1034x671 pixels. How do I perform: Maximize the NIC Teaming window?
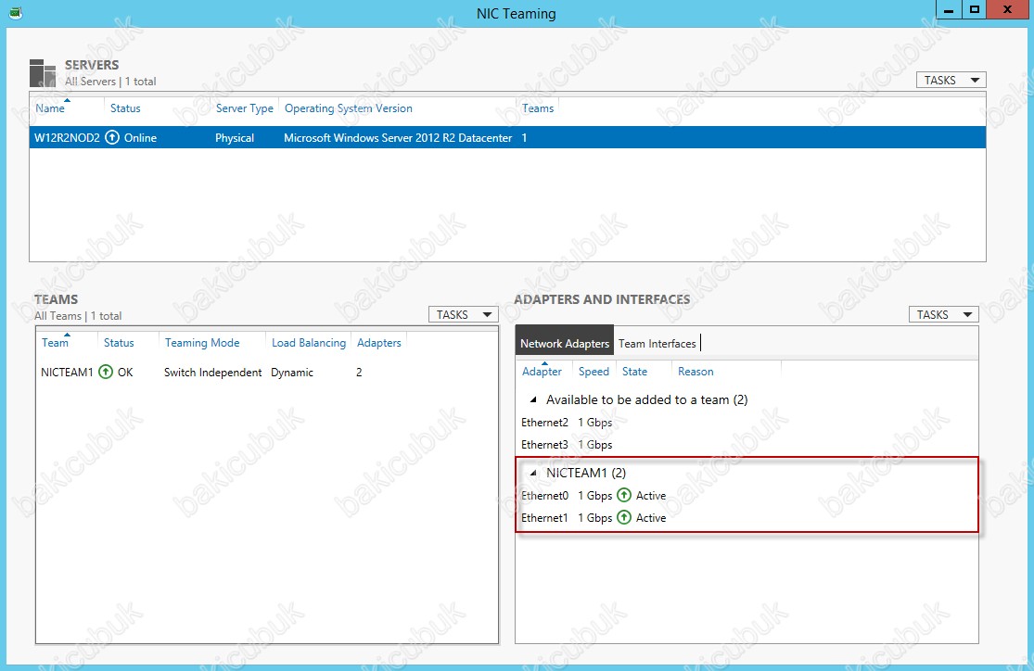click(x=974, y=10)
